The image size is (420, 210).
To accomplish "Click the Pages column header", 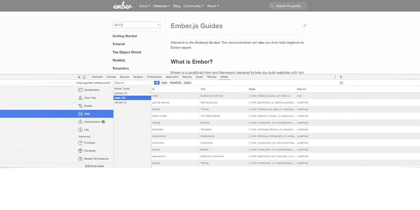I will (272, 89).
